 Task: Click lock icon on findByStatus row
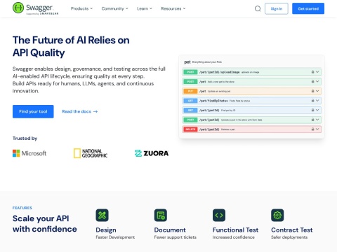click(312, 101)
